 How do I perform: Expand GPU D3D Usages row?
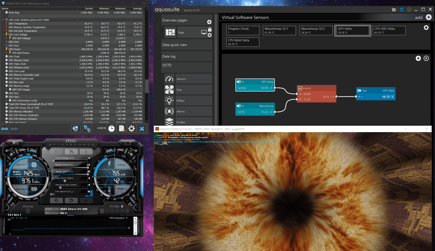click(x=6, y=90)
